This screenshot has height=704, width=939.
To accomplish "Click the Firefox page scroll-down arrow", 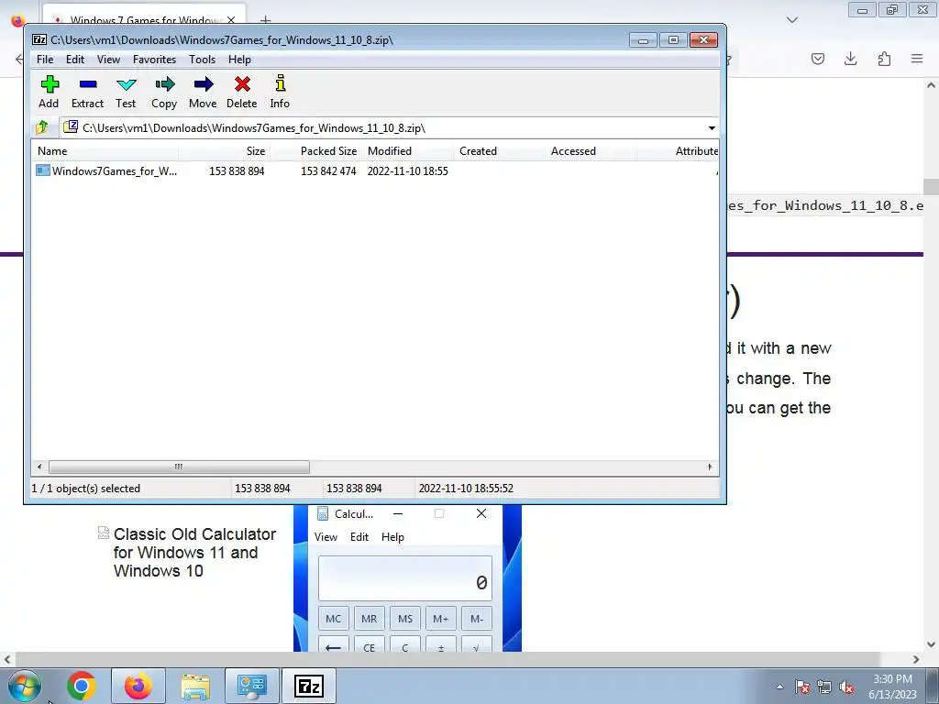I will tap(931, 644).
